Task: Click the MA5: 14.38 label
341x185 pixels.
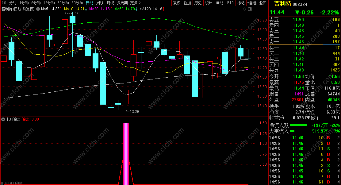Action: coord(50,9)
